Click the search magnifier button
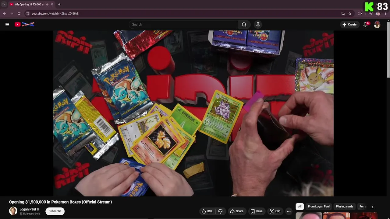The height and width of the screenshot is (219, 390). (x=244, y=25)
